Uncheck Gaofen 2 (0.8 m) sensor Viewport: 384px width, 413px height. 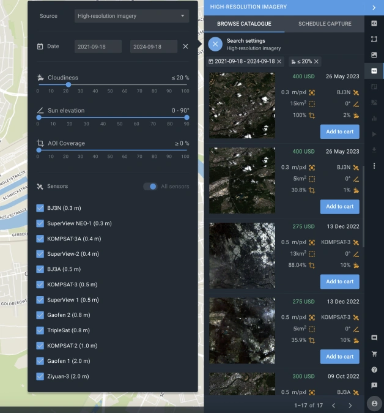tap(40, 315)
